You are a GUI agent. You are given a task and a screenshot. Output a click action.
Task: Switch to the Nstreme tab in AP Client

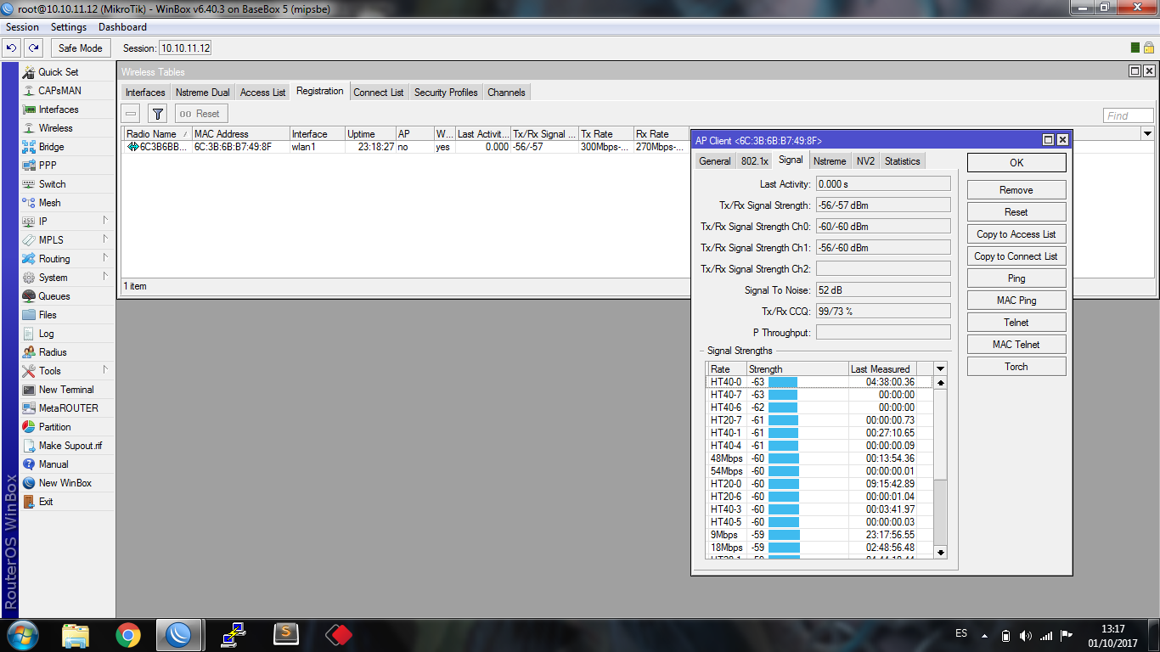tap(829, 161)
